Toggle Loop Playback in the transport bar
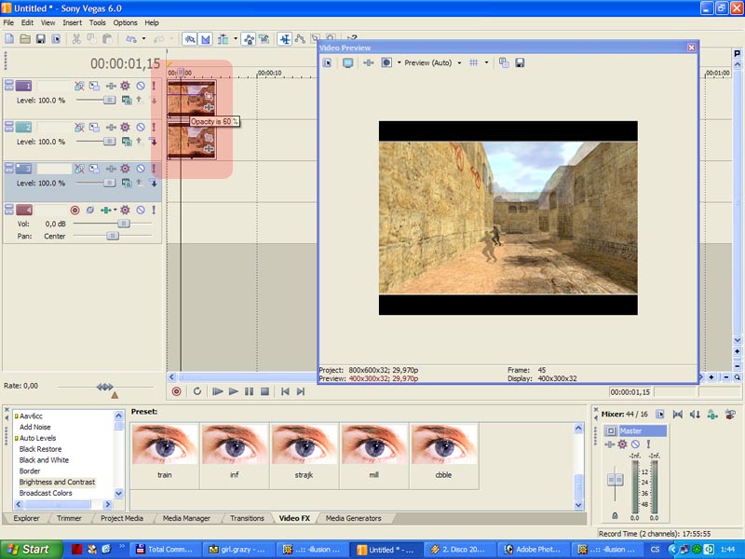The image size is (745, 559). 196,391
